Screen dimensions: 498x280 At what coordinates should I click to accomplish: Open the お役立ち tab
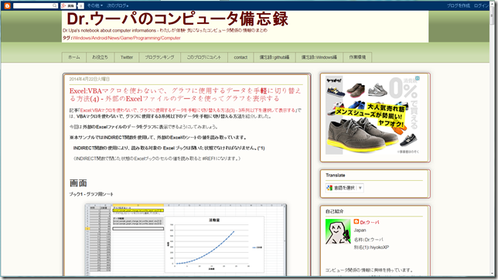(100, 57)
